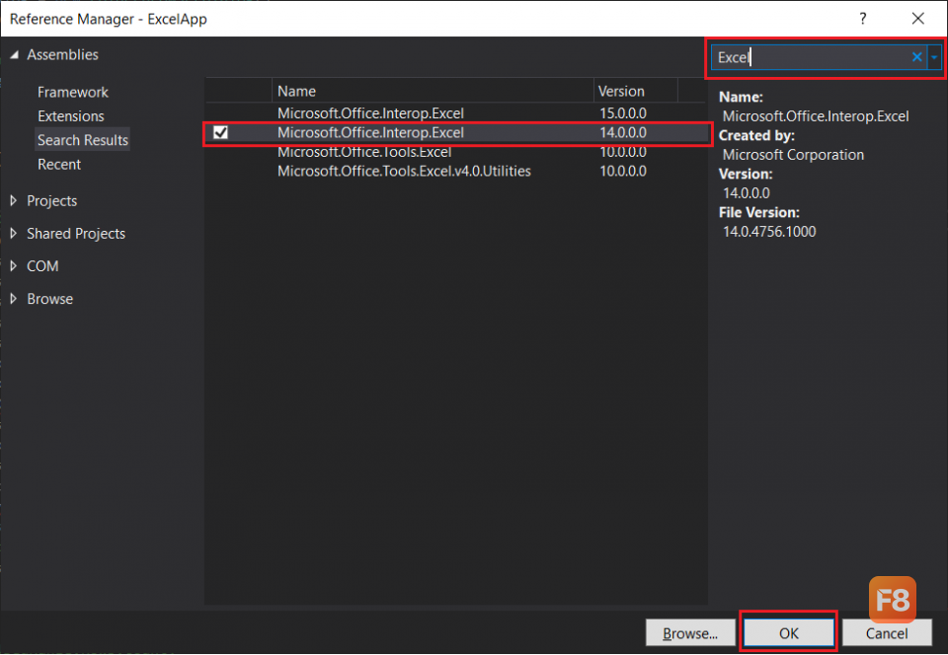
Task: Clear the Excel search text with X icon
Action: [916, 57]
